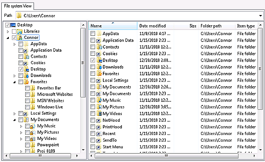Image resolution: width=265 pixels, height=162 pixels.
Task: Click the My Pictures icon in file list
Action: pos(99,107)
